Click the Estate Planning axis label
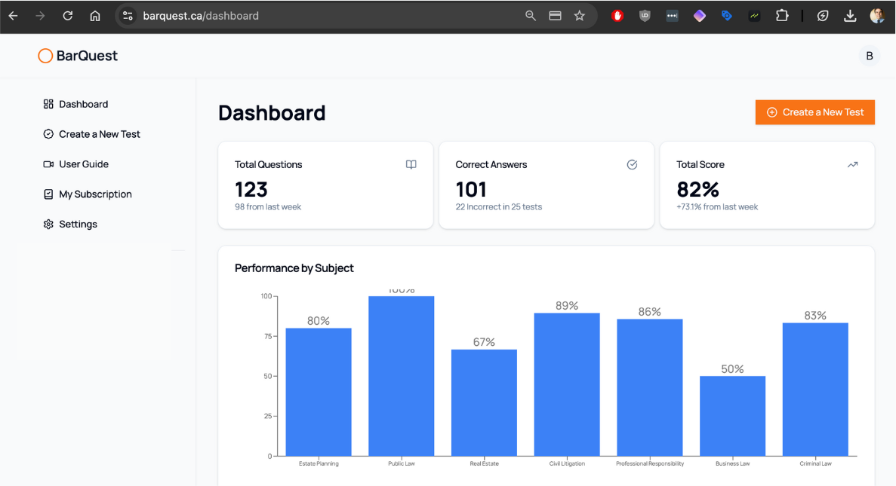This screenshot has height=486, width=896. click(x=319, y=463)
